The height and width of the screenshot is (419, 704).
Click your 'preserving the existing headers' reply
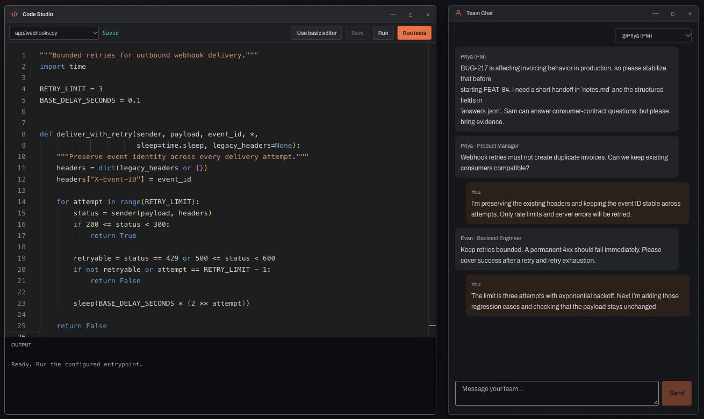pyautogui.click(x=578, y=203)
